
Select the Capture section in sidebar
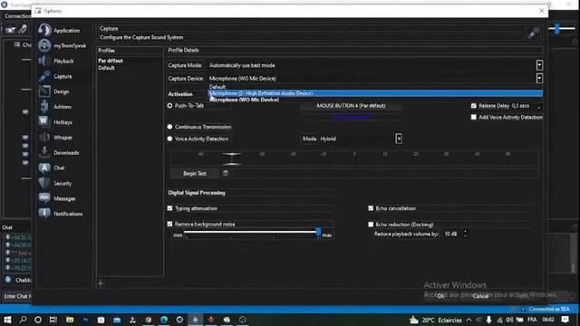[x=55, y=76]
